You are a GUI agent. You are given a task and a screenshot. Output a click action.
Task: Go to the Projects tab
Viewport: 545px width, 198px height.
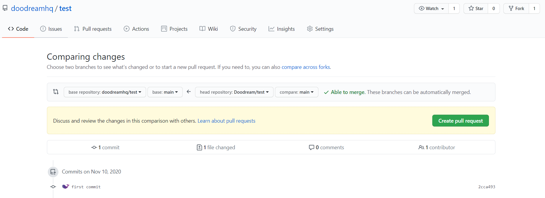pyautogui.click(x=174, y=29)
